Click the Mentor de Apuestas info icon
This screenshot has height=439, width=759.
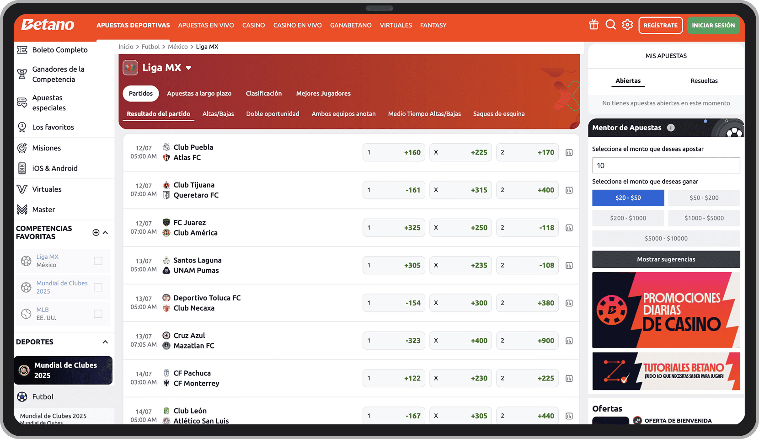tap(671, 128)
